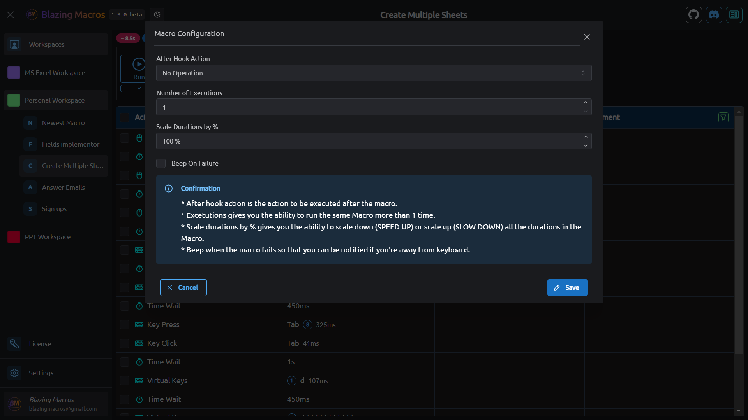Click the table filter icon

coord(723,117)
